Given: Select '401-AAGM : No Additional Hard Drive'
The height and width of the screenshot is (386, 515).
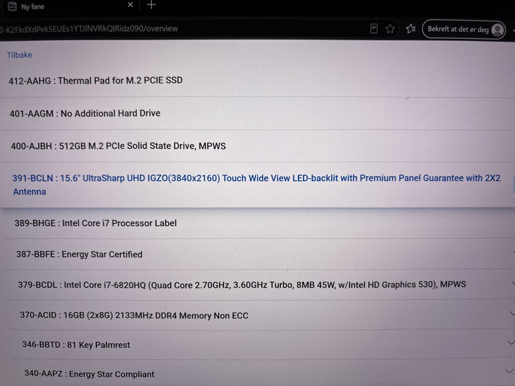Looking at the screenshot, I should pyautogui.click(x=85, y=114).
